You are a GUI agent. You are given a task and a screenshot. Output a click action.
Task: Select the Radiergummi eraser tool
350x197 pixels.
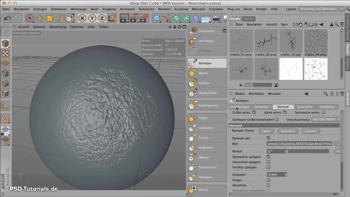pos(207,105)
